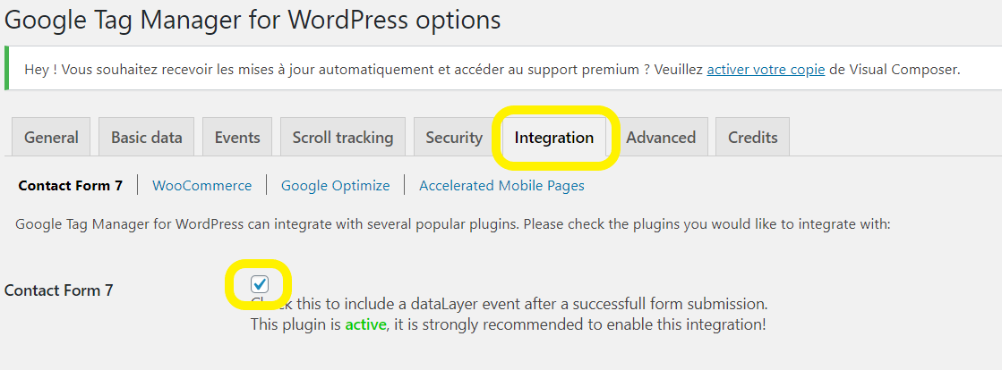1002x370 pixels.
Task: View the Credits tab
Action: tap(753, 138)
